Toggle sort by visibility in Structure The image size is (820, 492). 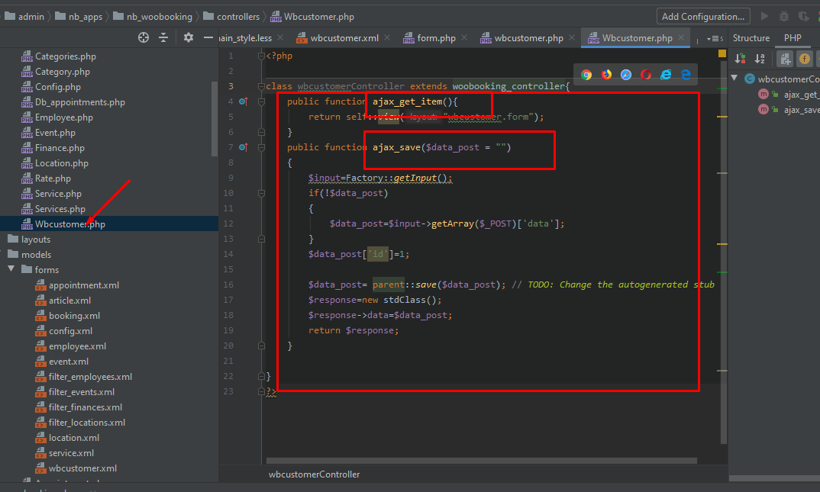(x=739, y=59)
